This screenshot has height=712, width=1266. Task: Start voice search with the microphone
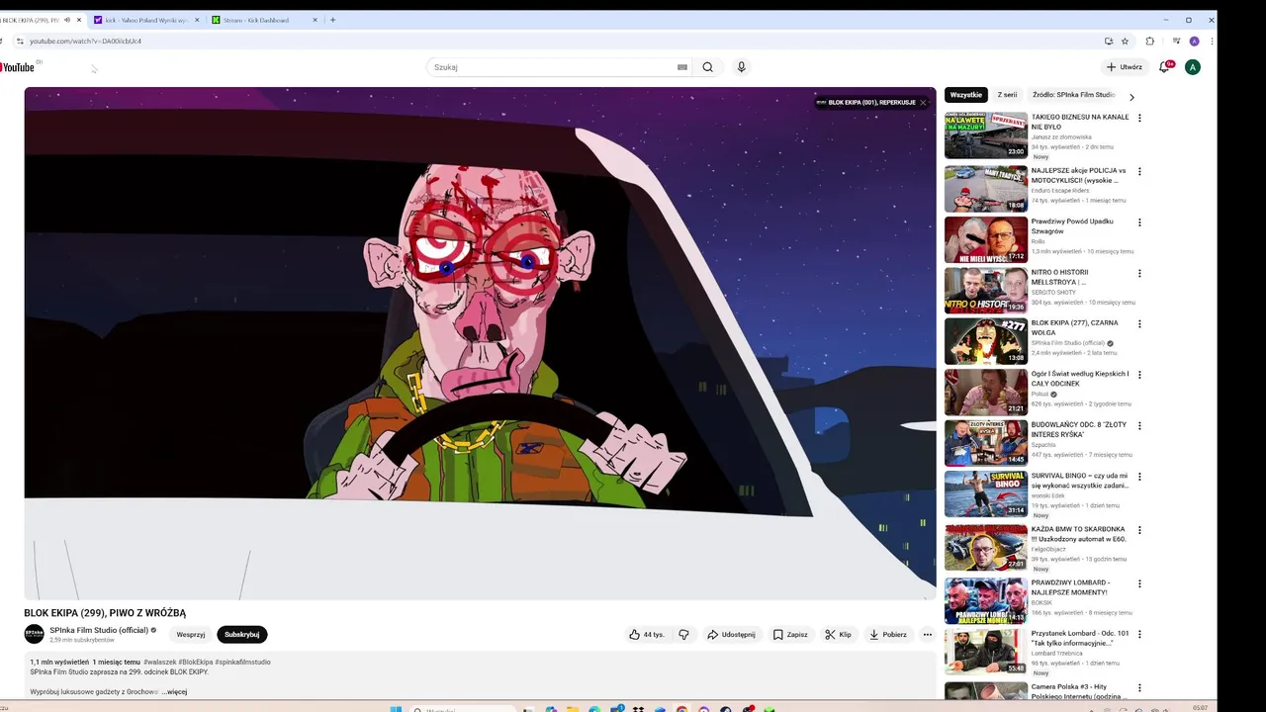(x=741, y=67)
